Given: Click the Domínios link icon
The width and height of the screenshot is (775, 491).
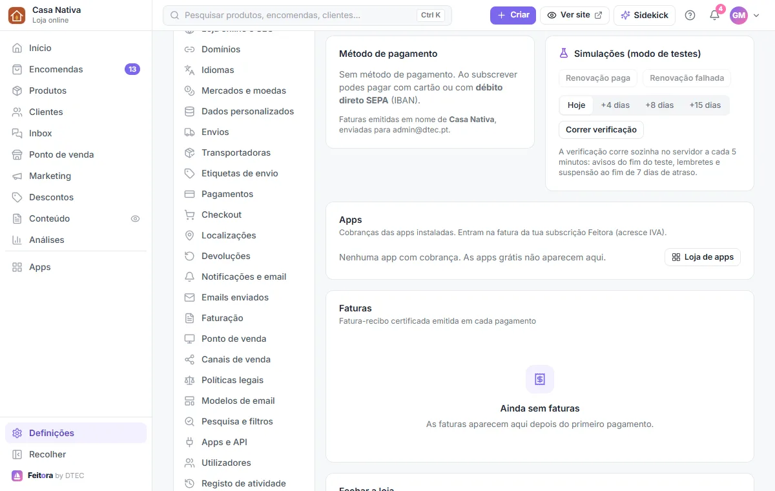Looking at the screenshot, I should pos(190,49).
